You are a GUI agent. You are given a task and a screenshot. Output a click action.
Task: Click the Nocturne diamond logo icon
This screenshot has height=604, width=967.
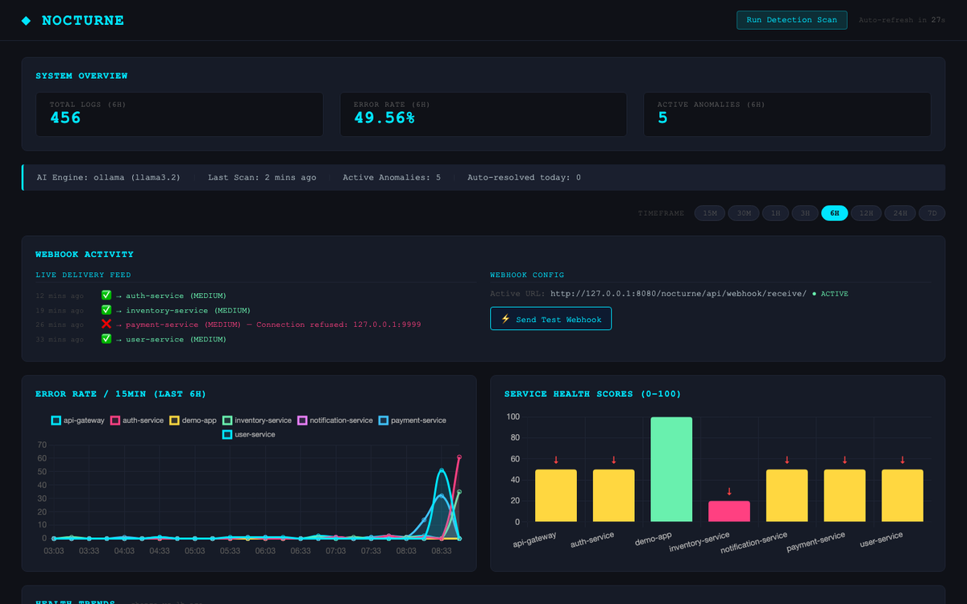point(27,21)
